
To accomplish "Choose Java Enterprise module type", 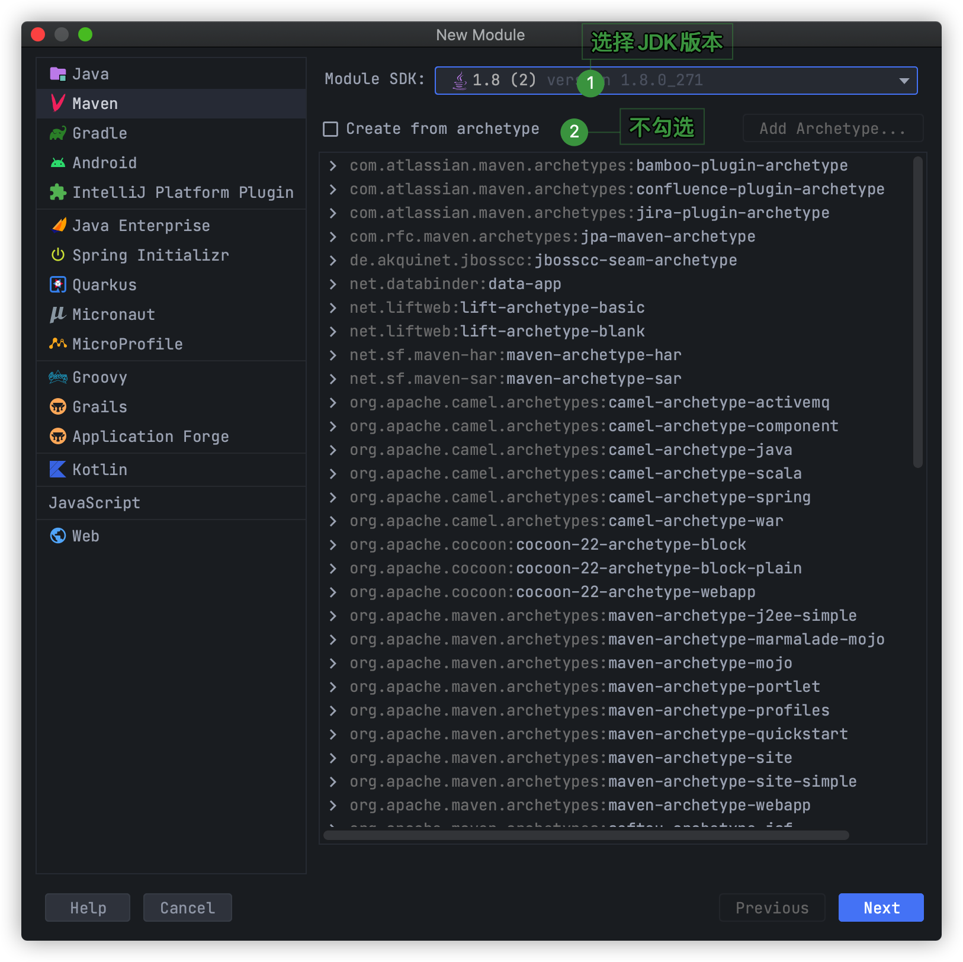I will coord(171,226).
